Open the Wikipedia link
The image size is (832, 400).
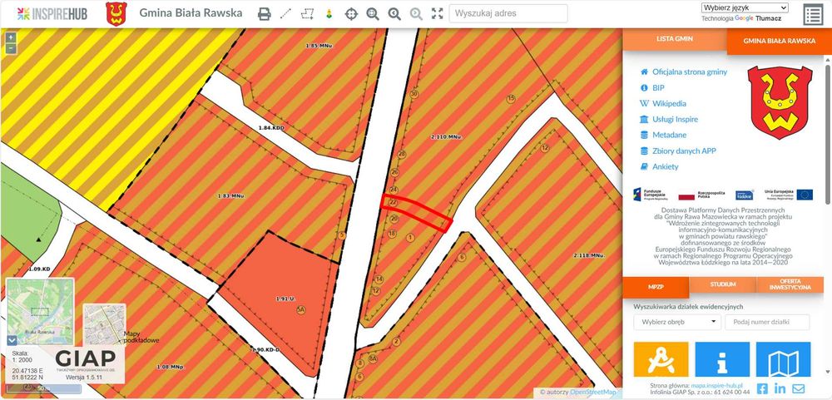pyautogui.click(x=669, y=103)
